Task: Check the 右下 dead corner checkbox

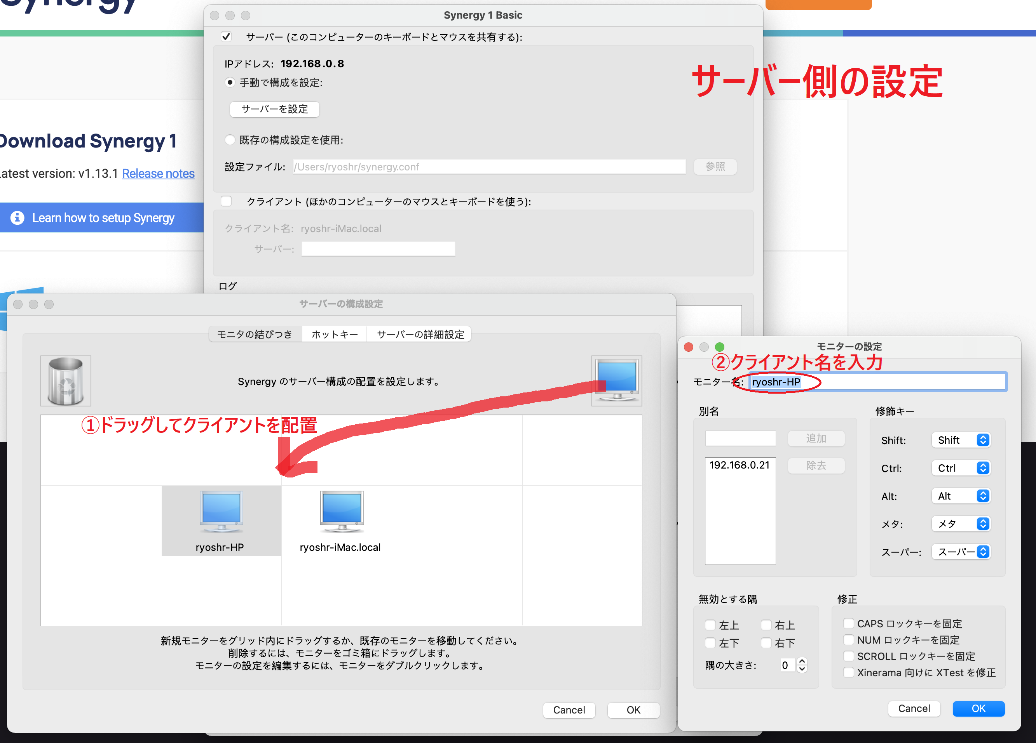Action: [766, 642]
